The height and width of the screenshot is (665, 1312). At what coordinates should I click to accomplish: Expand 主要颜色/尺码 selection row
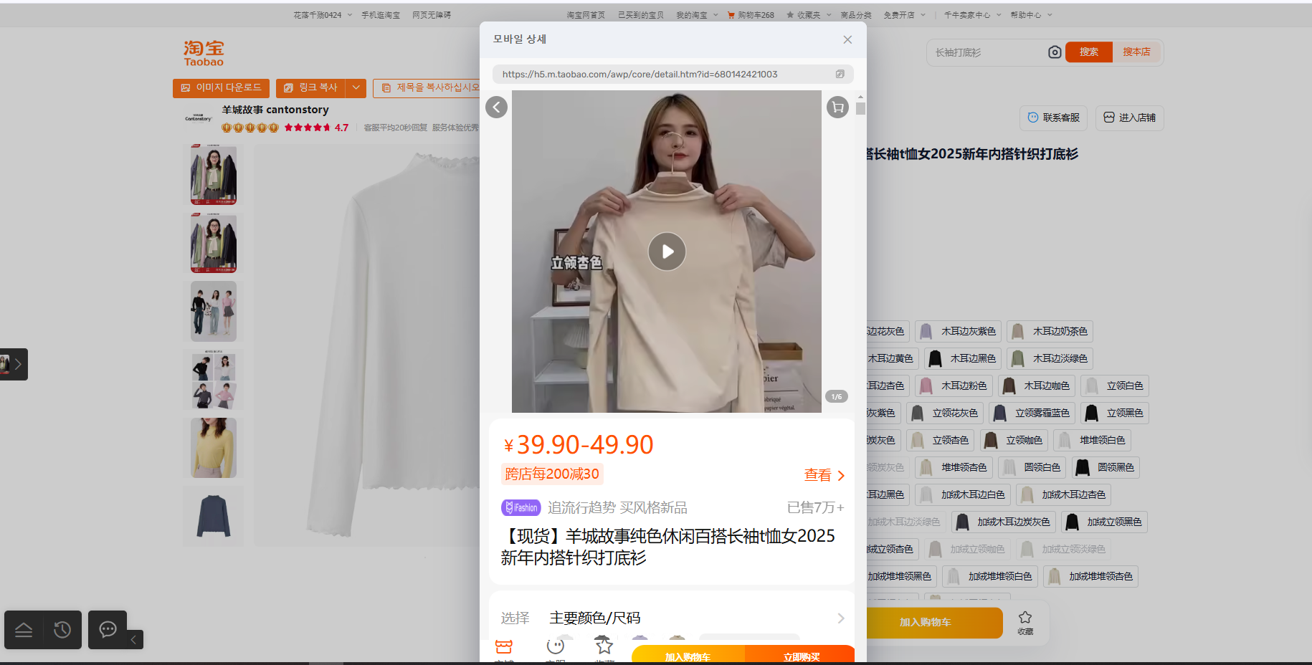pos(672,618)
